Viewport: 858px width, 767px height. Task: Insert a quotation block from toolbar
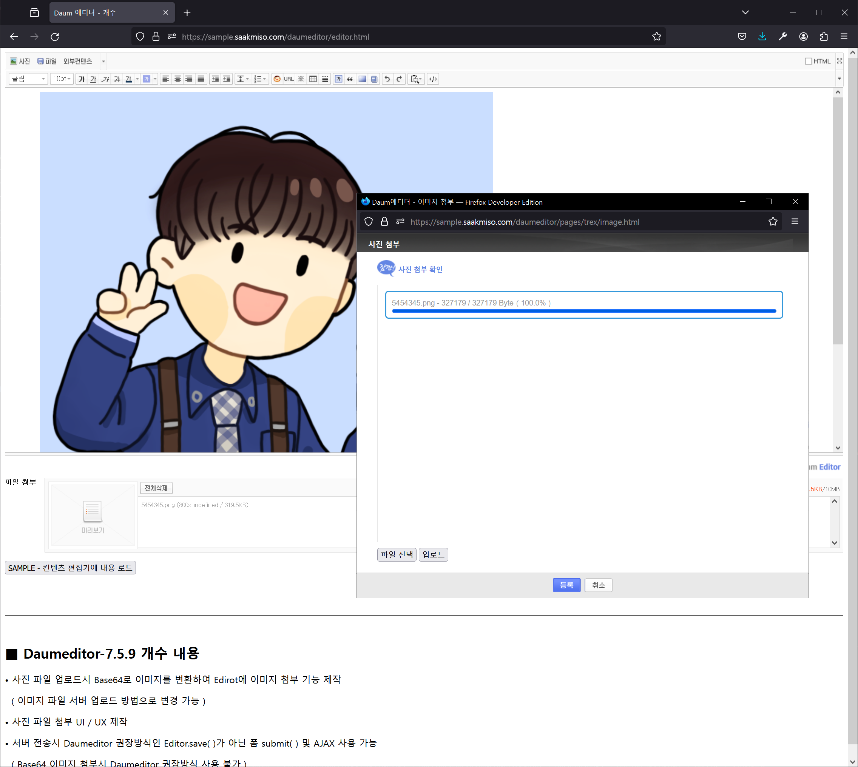pyautogui.click(x=350, y=79)
